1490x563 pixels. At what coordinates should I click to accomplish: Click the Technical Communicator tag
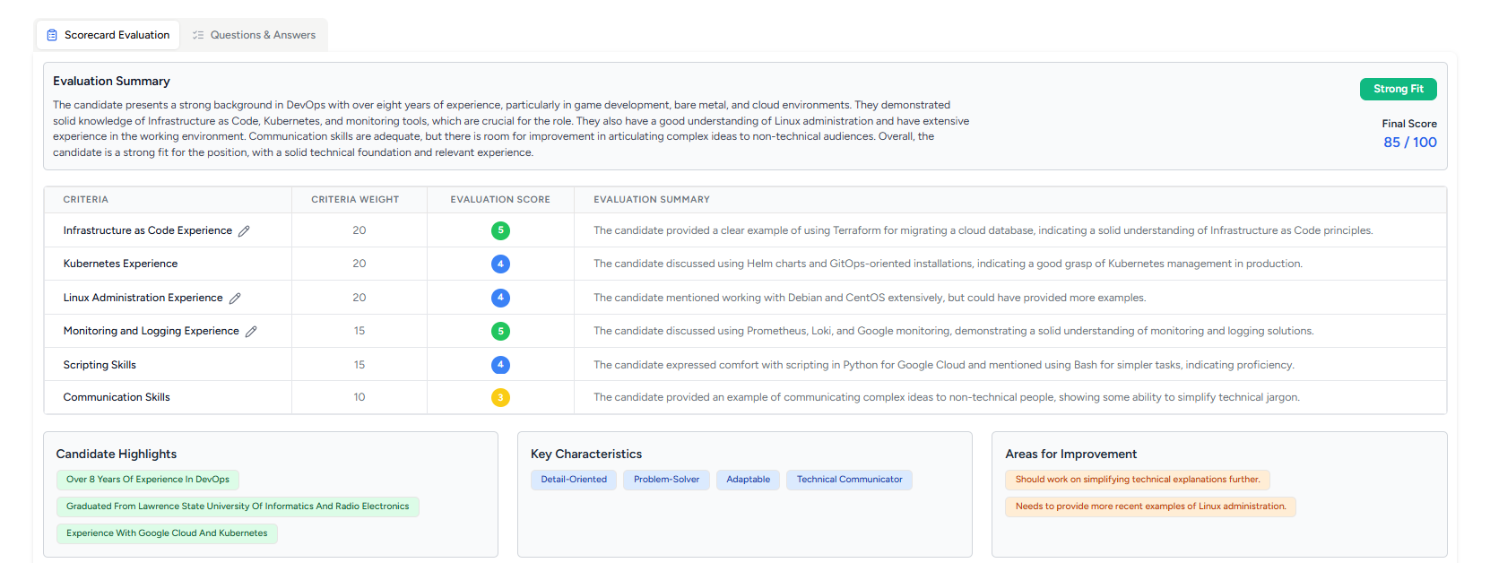coord(849,480)
